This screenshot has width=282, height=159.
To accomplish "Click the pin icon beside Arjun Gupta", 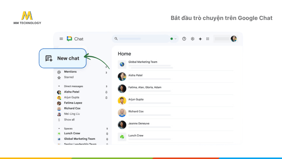I will point(106,98).
